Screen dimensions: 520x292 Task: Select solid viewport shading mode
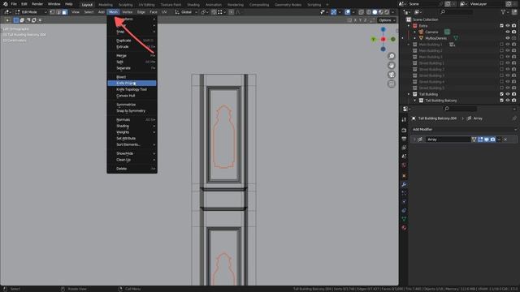click(x=375, y=12)
